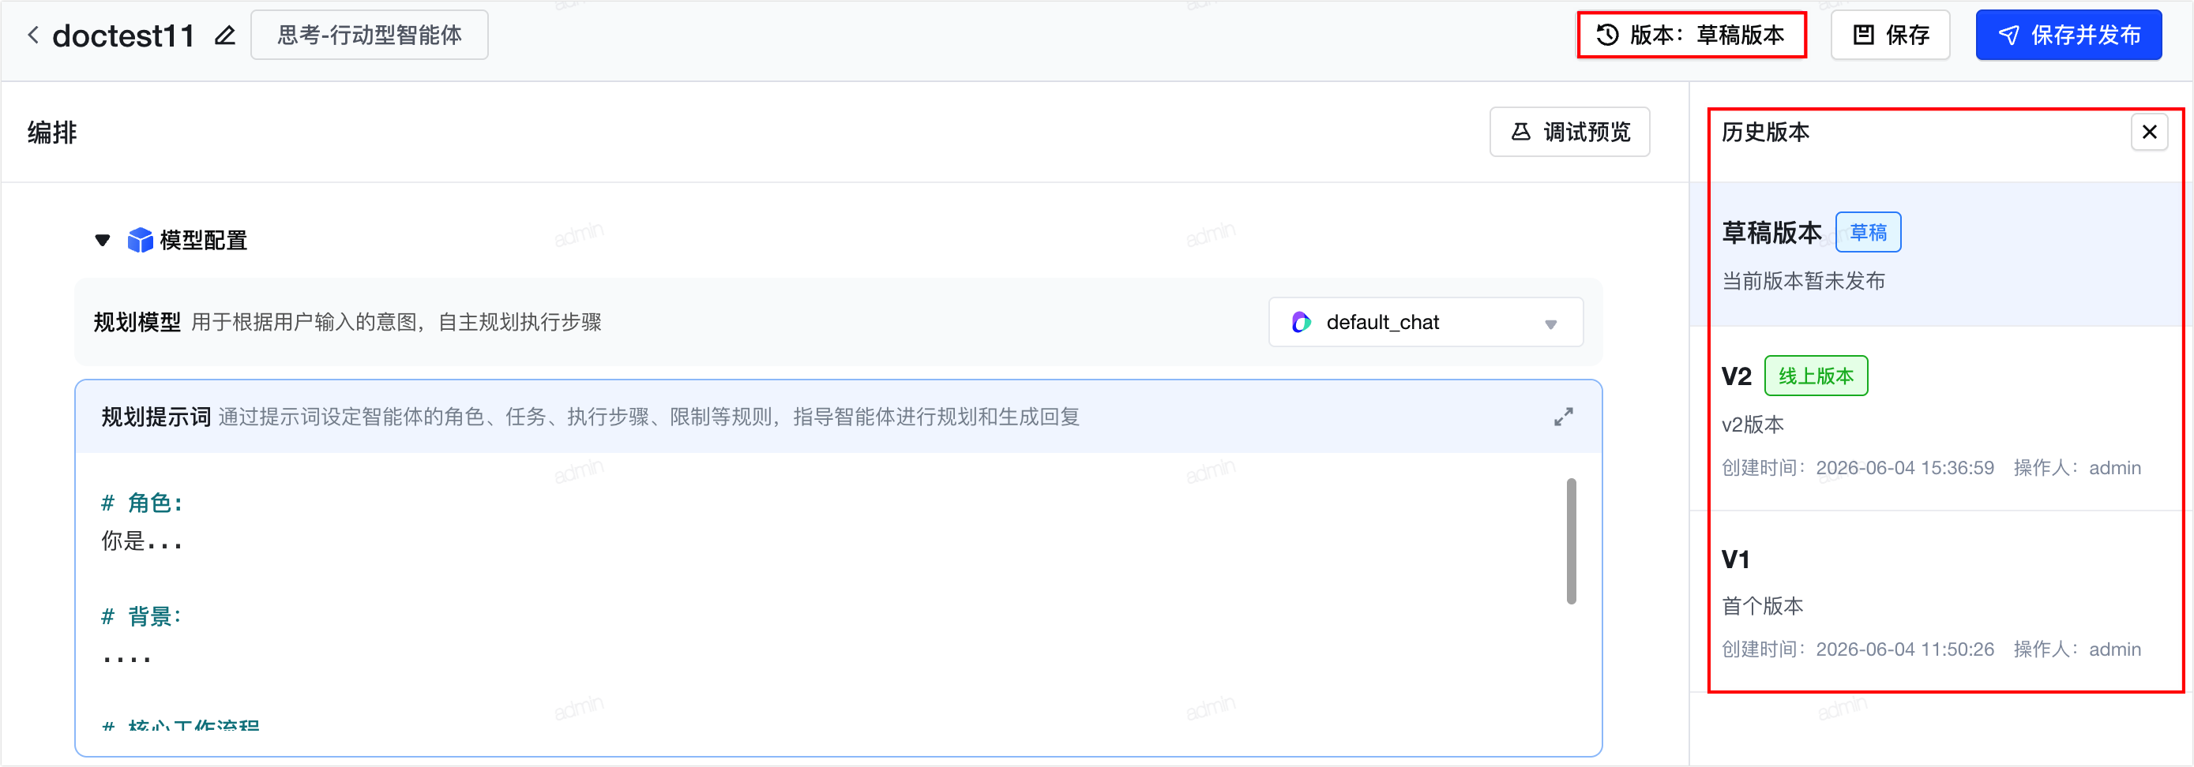Click the 2026-06-04 15:36:59 creation time
This screenshot has height=767, width=2194.
pyautogui.click(x=1904, y=467)
